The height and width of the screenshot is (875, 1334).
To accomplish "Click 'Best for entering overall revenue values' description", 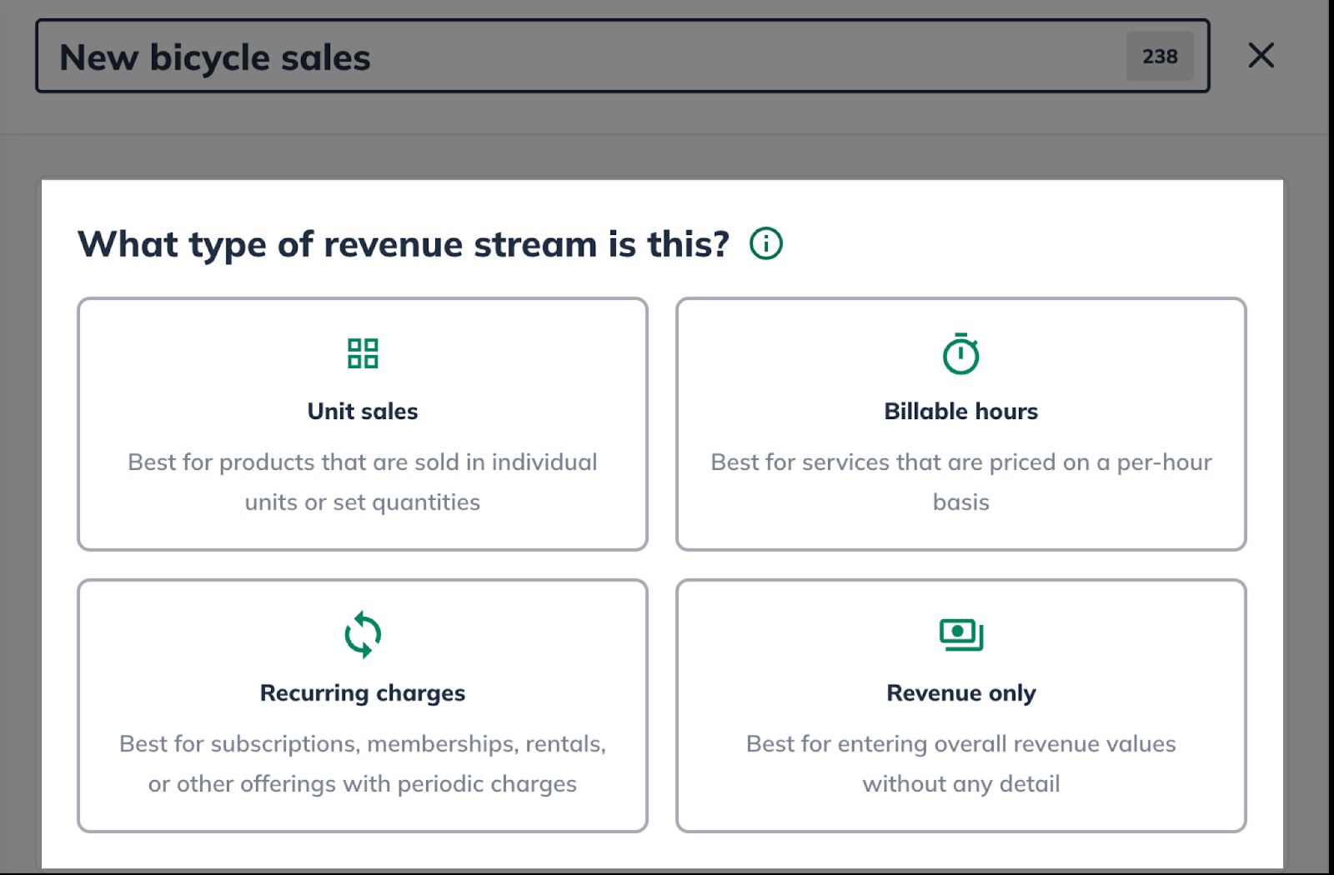I will (960, 763).
